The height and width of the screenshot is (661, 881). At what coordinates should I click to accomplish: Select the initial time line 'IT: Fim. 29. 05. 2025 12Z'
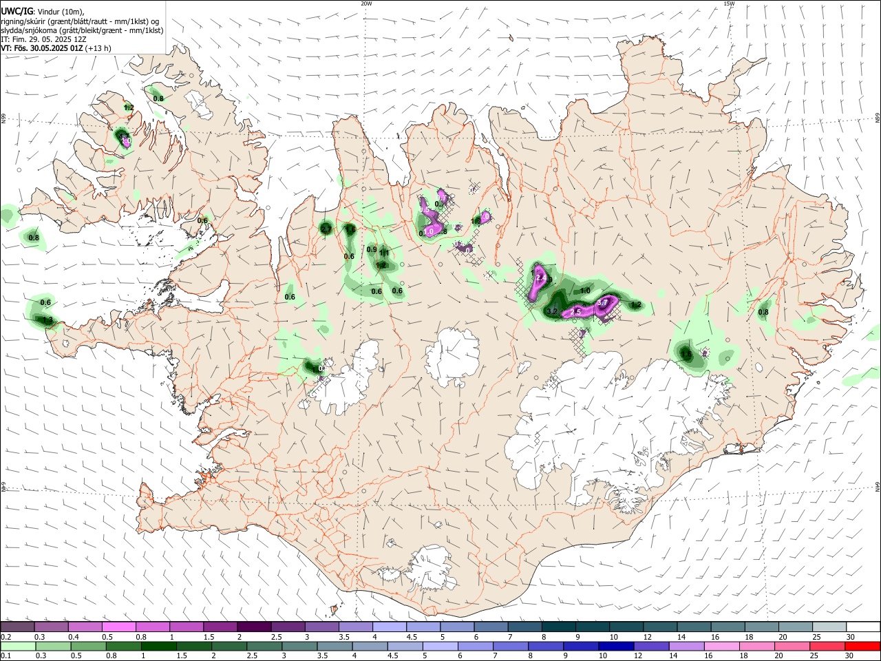point(44,39)
